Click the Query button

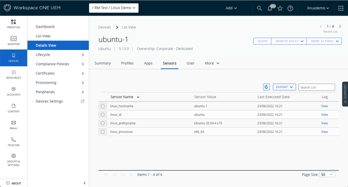[x=262, y=41]
